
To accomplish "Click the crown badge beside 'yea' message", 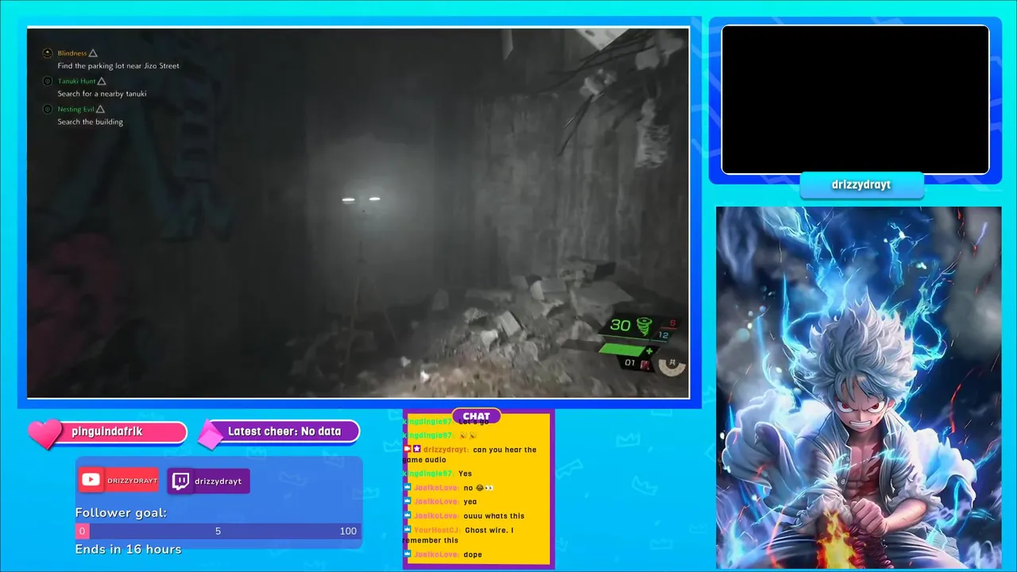I will [x=408, y=501].
